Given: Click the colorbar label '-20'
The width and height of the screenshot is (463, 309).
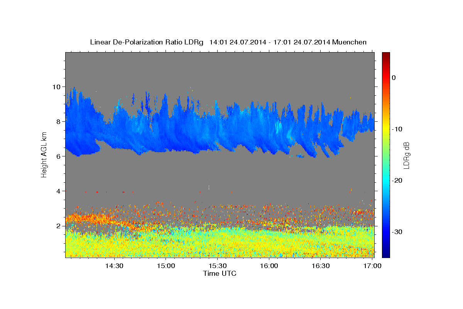Looking at the screenshot, I should click(397, 180).
